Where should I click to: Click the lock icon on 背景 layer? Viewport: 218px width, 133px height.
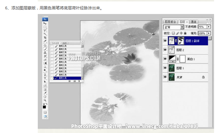point(203,77)
